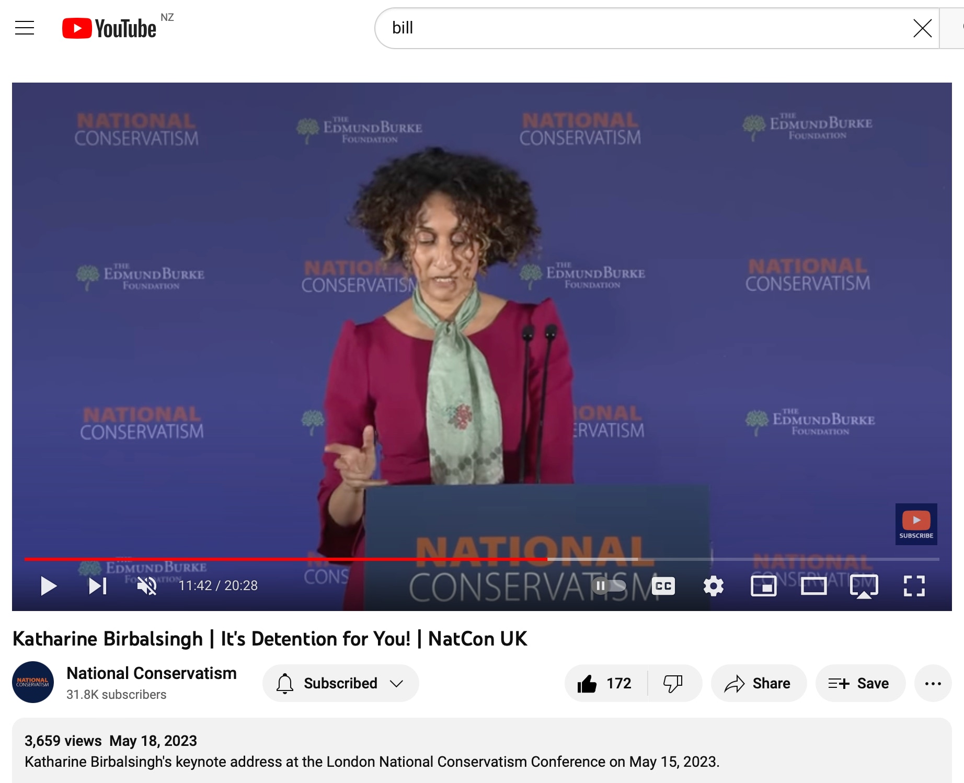Go to YouTube home via logo
This screenshot has width=964, height=783.
tap(109, 28)
